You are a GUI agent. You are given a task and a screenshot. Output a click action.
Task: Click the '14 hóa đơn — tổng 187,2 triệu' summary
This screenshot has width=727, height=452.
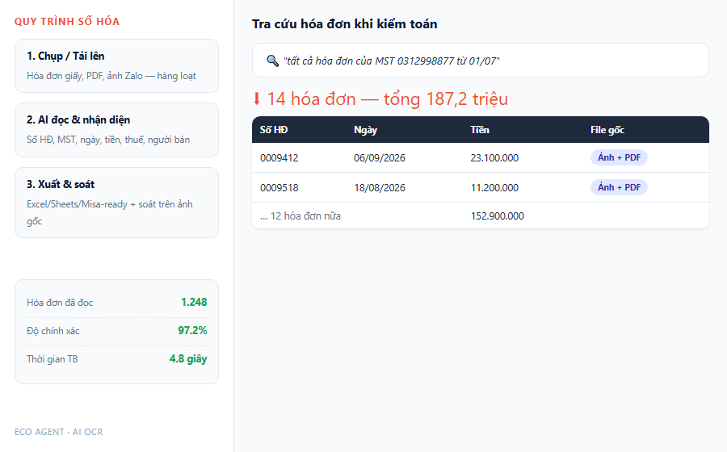coord(387,99)
